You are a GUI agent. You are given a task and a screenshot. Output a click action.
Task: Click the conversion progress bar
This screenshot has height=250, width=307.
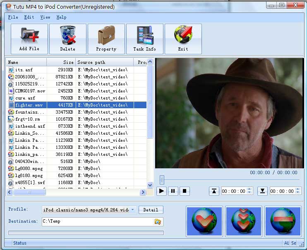pos(86,233)
